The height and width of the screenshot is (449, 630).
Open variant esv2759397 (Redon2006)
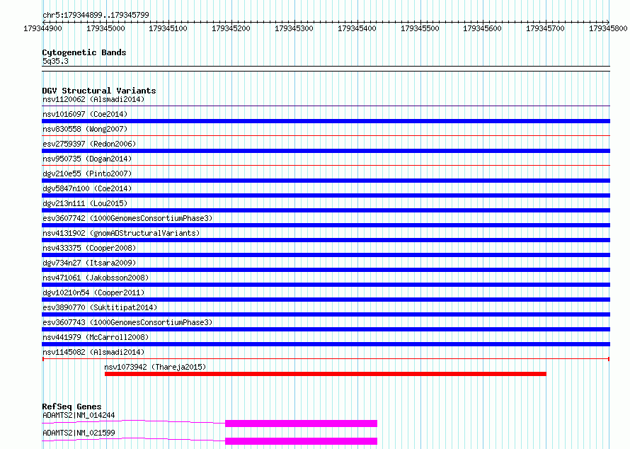click(89, 144)
